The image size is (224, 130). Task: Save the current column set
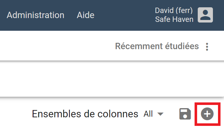pos(185,114)
